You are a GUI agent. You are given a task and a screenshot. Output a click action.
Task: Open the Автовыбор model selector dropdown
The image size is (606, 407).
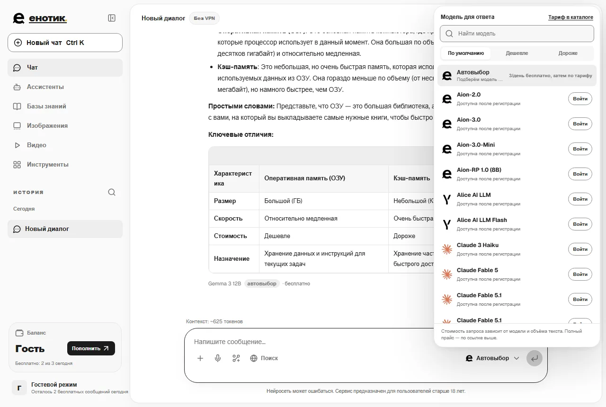pos(492,358)
